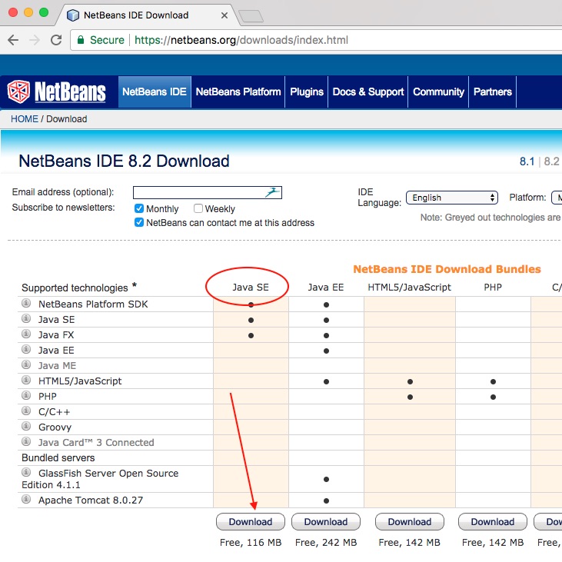562x562 pixels.
Task: Open the NetBeans Platform menu tab
Action: pyautogui.click(x=238, y=91)
